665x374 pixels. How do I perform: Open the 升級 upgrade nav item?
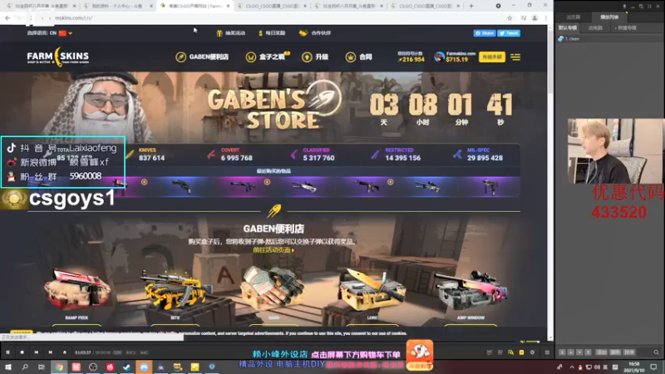[315, 57]
